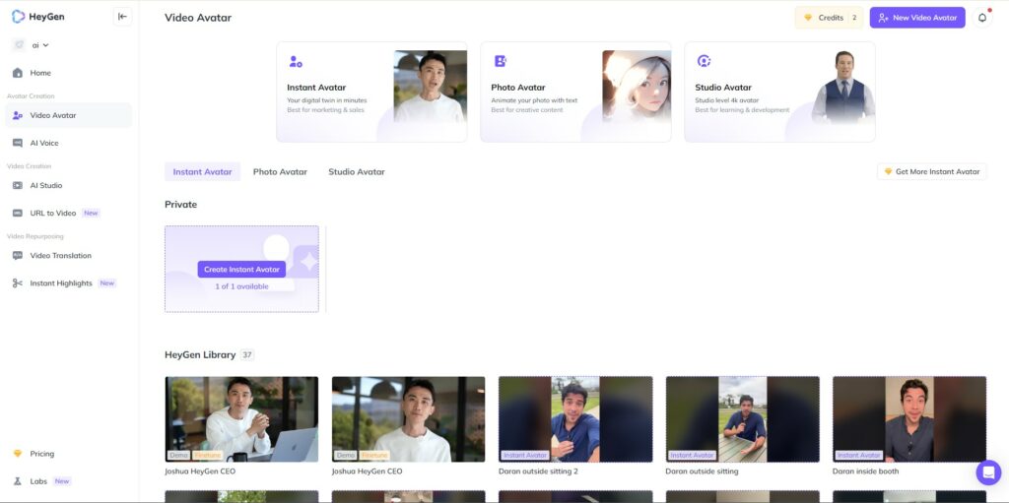1009x503 pixels.
Task: Open the Daran inside booth thumbnail
Action: click(x=909, y=419)
